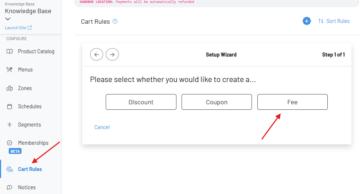Open the Cart Rules help question icon
362x194 pixels.
tap(115, 22)
